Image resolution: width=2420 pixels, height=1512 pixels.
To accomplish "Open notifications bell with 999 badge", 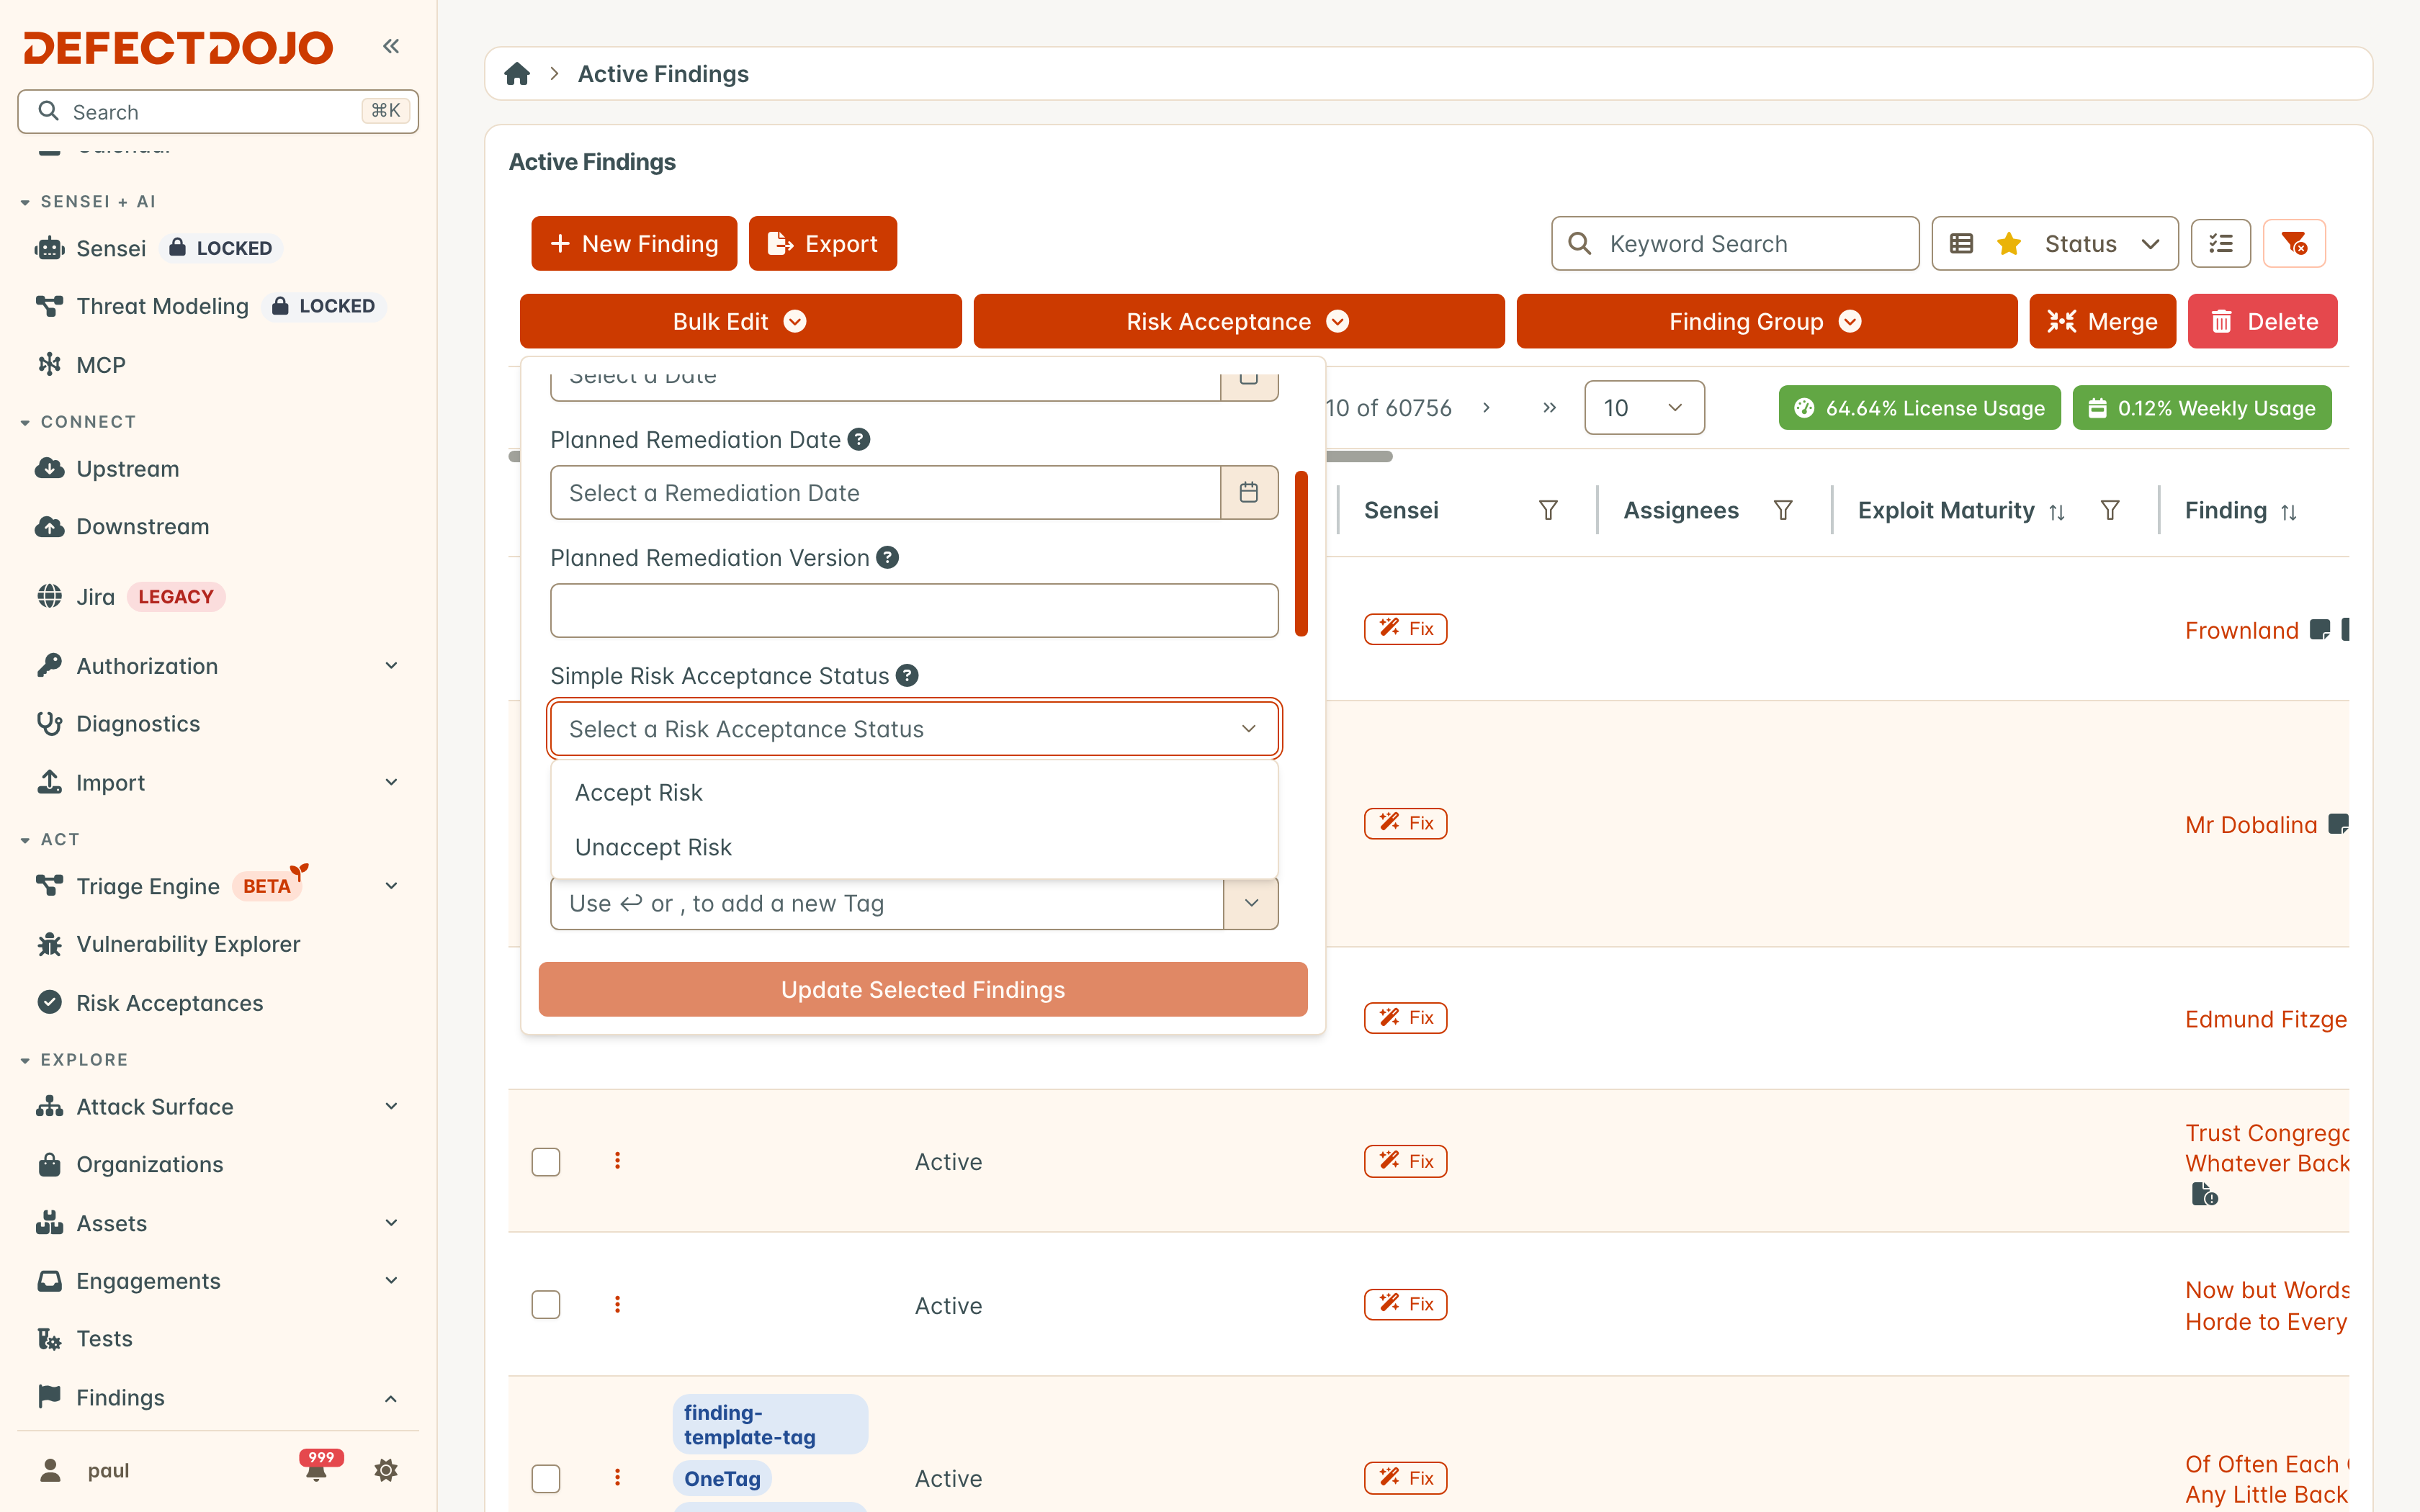I will pos(317,1469).
